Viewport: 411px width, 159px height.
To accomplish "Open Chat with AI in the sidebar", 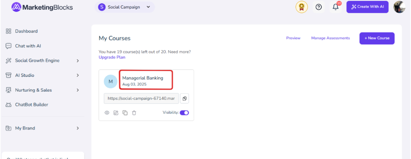I will pyautogui.click(x=28, y=46).
